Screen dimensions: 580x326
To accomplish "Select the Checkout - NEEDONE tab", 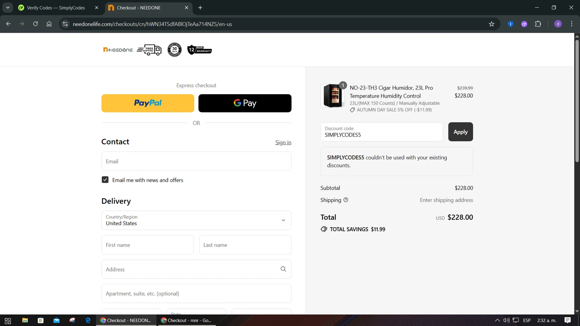I will [144, 8].
